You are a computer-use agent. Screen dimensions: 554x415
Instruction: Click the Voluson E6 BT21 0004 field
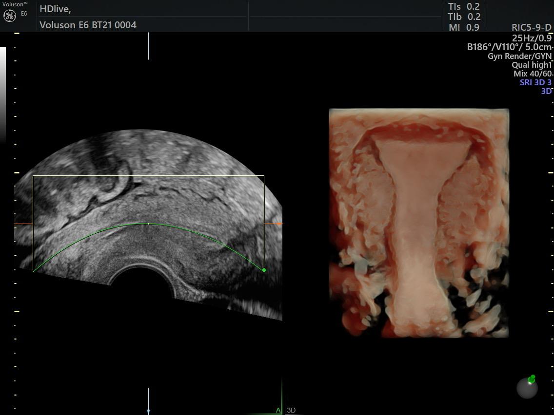88,25
